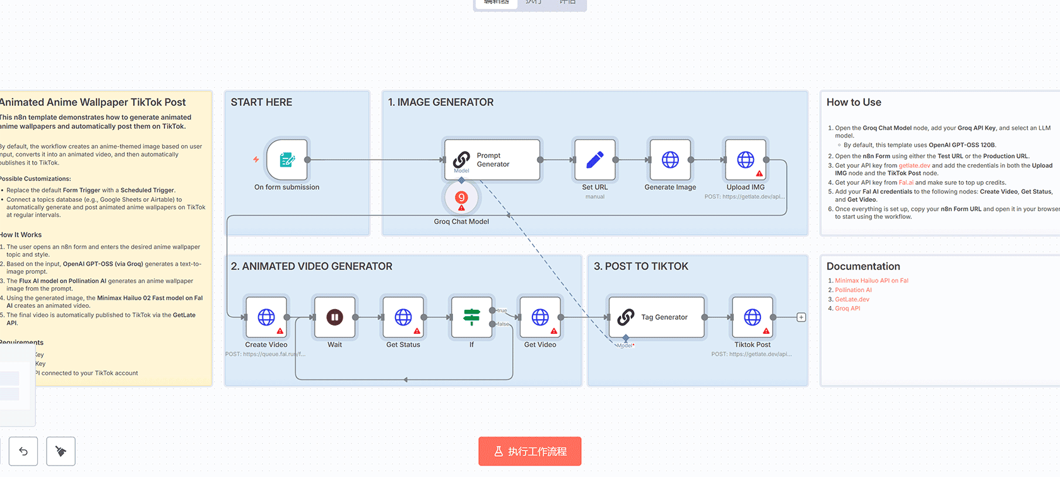This screenshot has height=477, width=1060.
Task: Follow the Groq API documentation link
Action: (x=847, y=309)
